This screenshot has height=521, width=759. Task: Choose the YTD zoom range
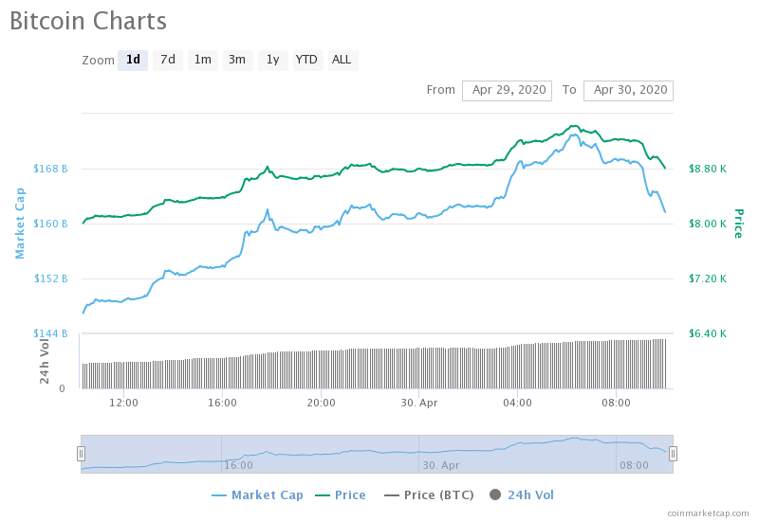pos(307,60)
